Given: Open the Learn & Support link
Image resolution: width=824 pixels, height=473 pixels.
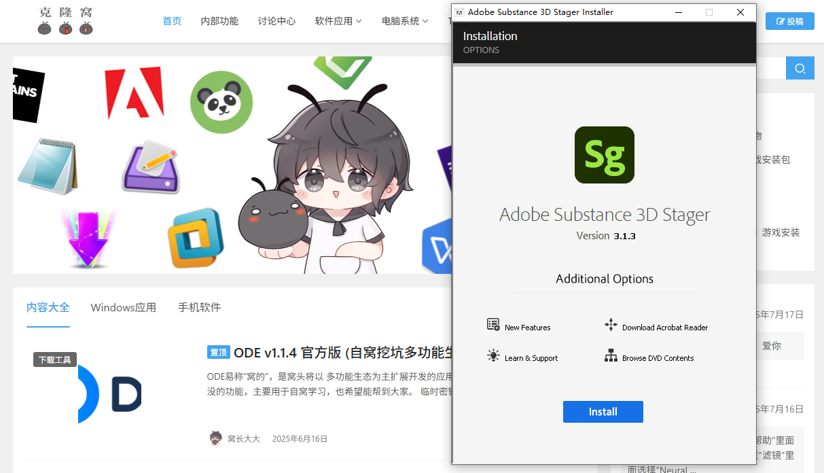Looking at the screenshot, I should coord(531,358).
